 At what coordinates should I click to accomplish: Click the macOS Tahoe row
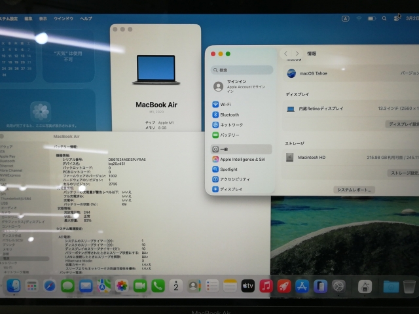351,73
